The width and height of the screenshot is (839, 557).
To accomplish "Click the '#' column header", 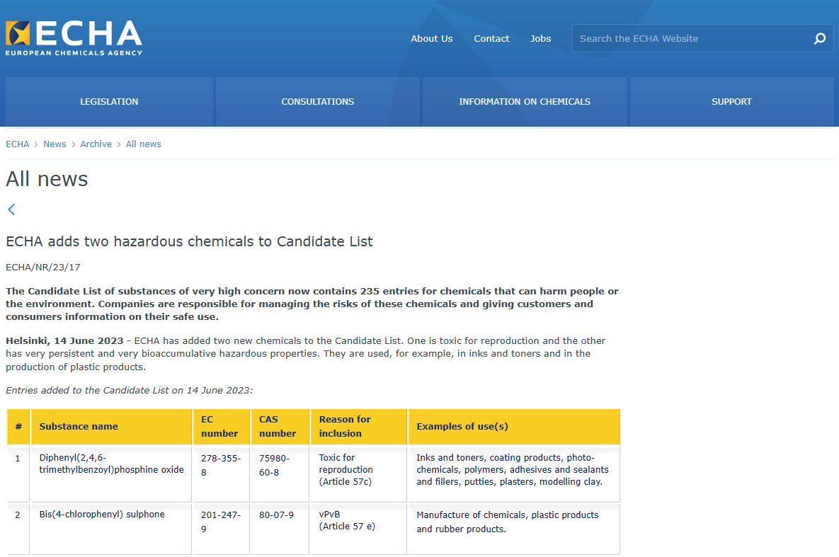I will pyautogui.click(x=18, y=427).
